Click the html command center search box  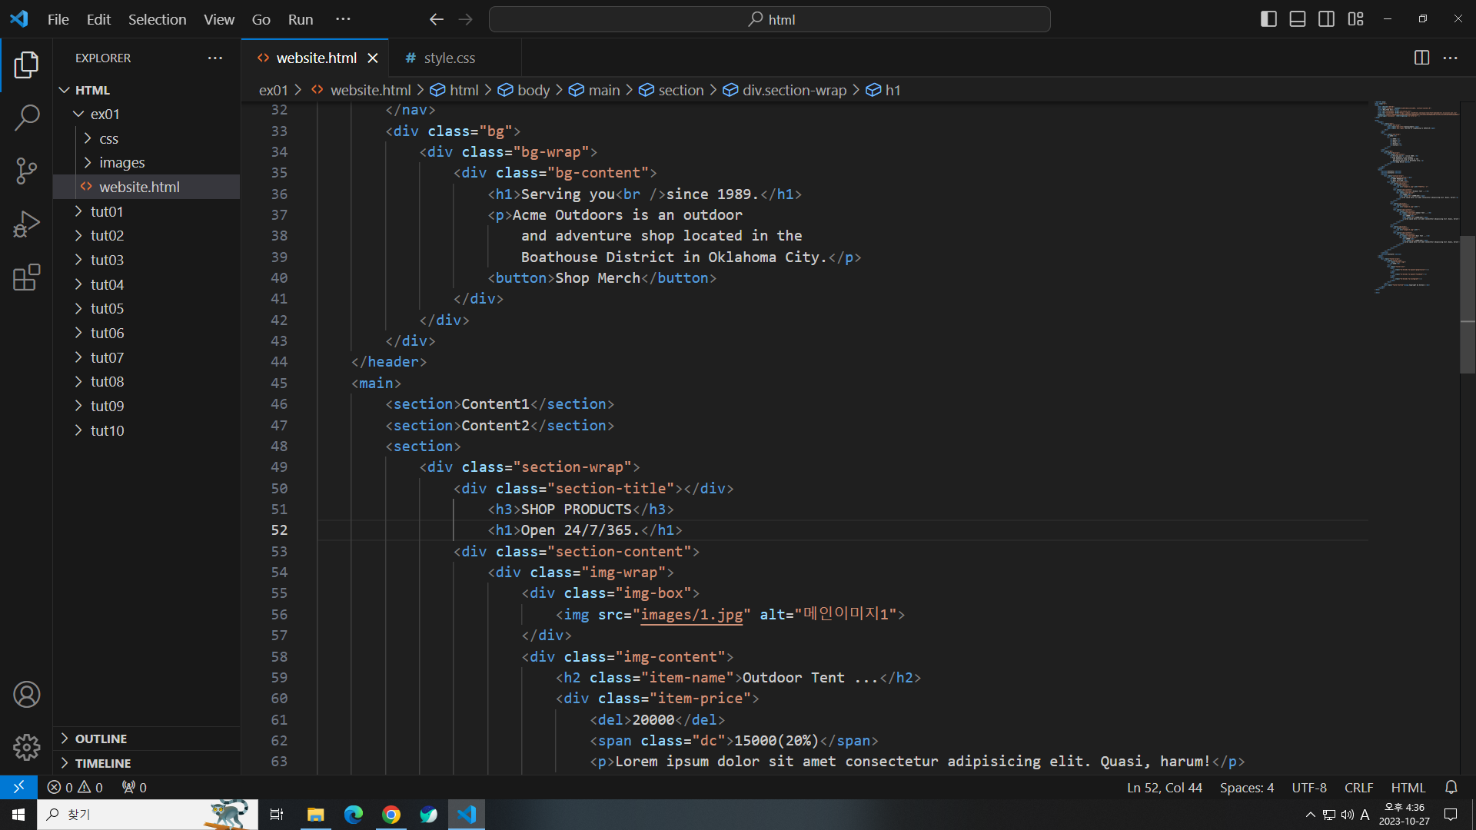[x=770, y=19]
